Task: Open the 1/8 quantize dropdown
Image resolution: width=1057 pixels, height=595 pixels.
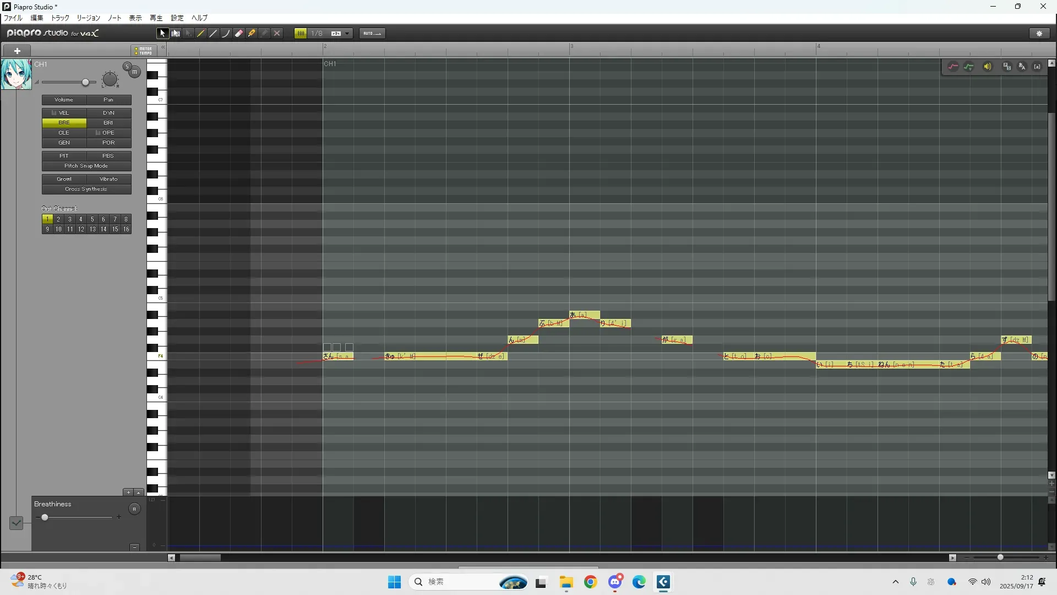Action: [x=347, y=34]
